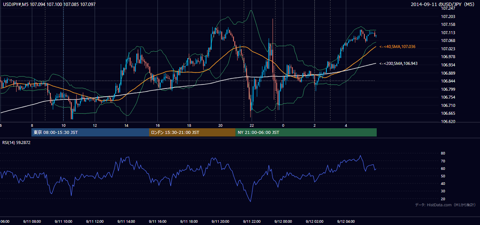Click price axis label 106.710
480x225 pixels.
coord(448,106)
